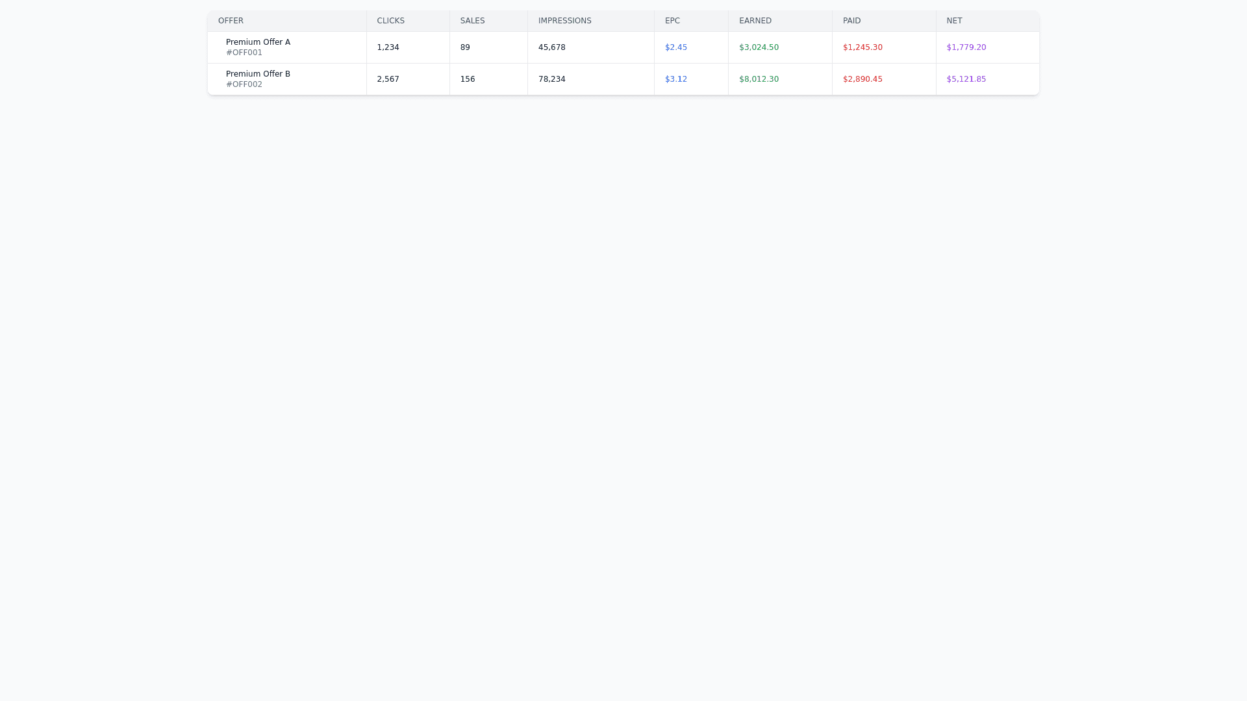Viewport: 1247px width, 701px height.
Task: Click the $1,779.20 net value
Action: point(966,47)
